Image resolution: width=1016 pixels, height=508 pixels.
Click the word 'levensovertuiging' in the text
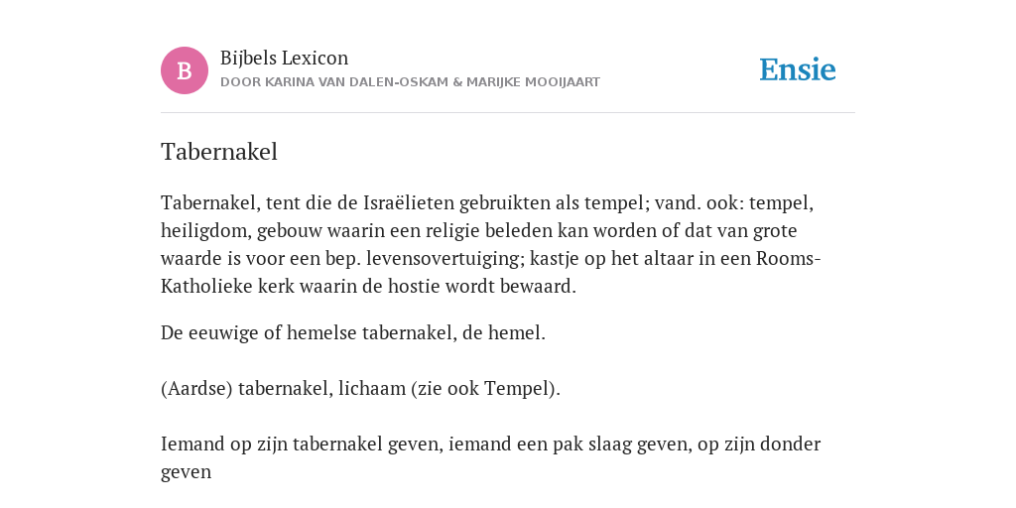coord(445,259)
